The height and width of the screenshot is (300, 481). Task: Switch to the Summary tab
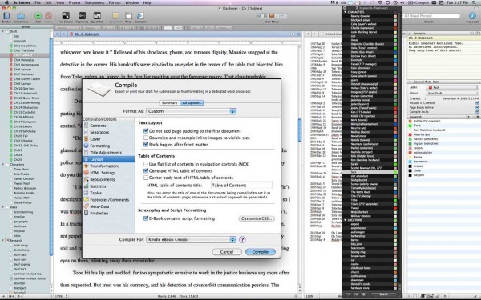pos(170,103)
